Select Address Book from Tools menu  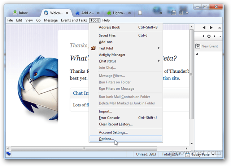point(126,27)
